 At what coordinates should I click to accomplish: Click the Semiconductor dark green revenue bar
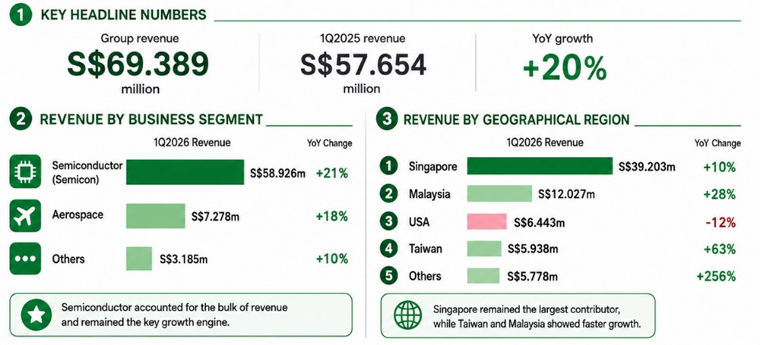coord(185,172)
